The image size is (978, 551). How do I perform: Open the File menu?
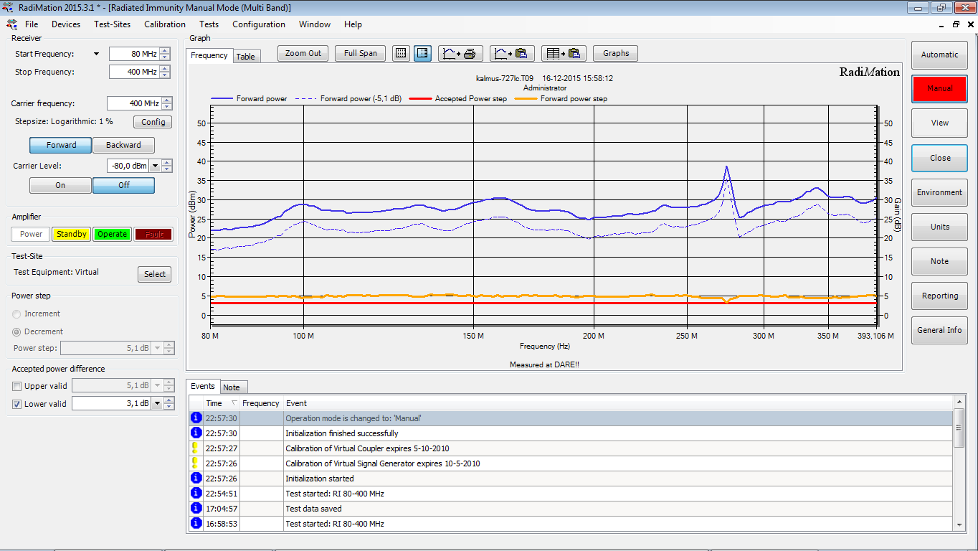coord(32,24)
